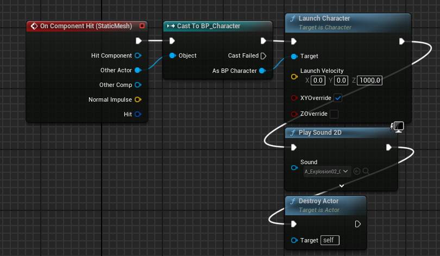The image size is (440, 256).
Task: Toggle the red delegate box on On Component Hit
Action: pyautogui.click(x=142, y=26)
